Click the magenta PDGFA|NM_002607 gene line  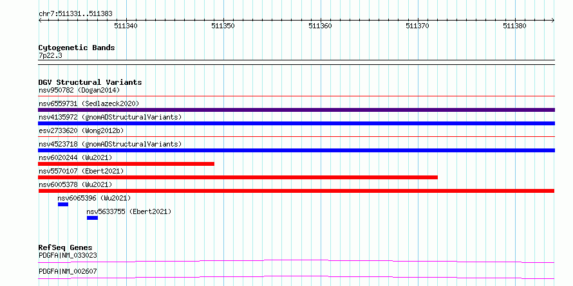click(296, 277)
